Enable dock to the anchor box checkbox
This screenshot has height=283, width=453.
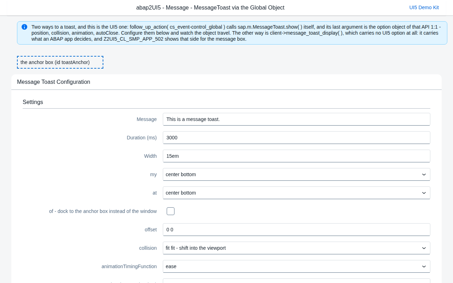point(171,211)
